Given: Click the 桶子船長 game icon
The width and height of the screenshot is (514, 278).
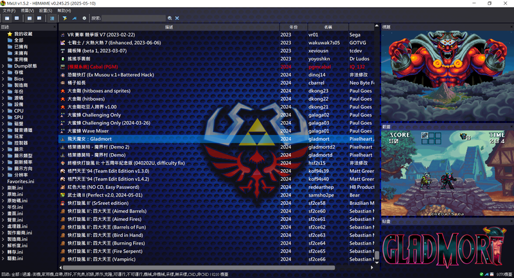Looking at the screenshot, I should (62, 83).
